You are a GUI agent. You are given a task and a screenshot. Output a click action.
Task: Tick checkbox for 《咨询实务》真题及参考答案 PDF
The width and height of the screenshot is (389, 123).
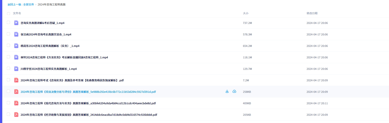coord(9,80)
